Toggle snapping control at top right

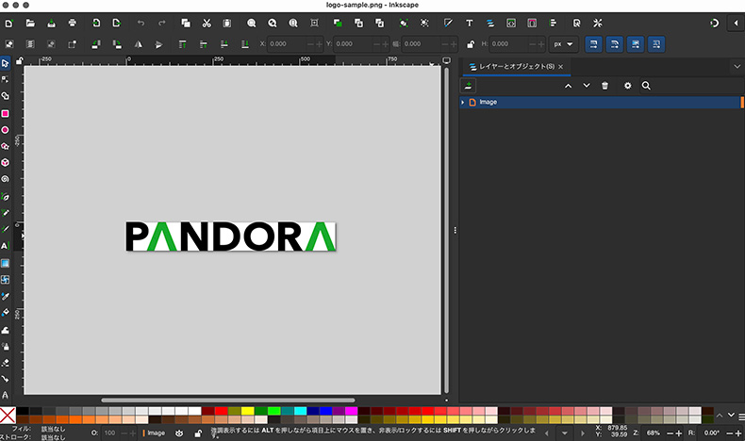714,24
